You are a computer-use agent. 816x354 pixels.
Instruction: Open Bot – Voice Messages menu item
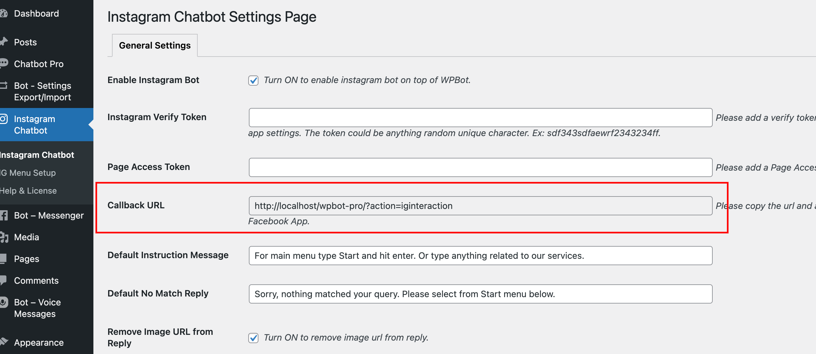(x=37, y=308)
